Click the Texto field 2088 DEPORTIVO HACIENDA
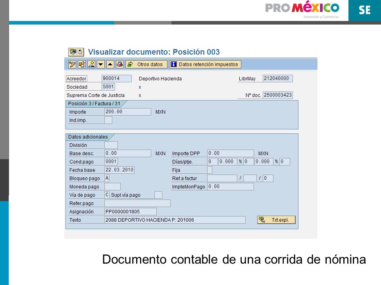Screen dimensions: 381x285 click(175, 220)
